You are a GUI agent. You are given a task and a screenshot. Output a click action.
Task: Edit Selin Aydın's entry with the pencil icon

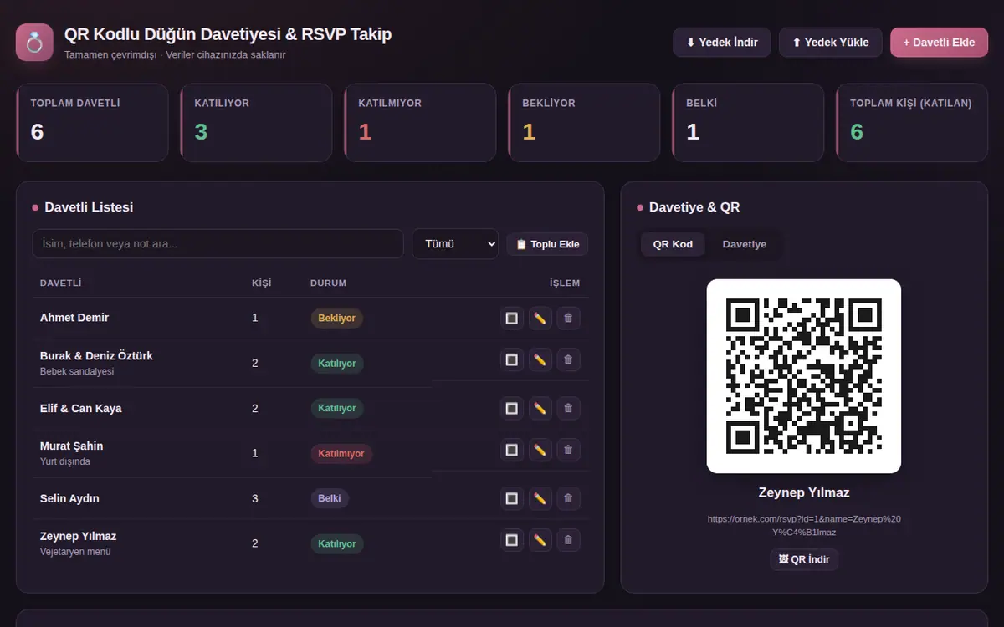pos(540,498)
